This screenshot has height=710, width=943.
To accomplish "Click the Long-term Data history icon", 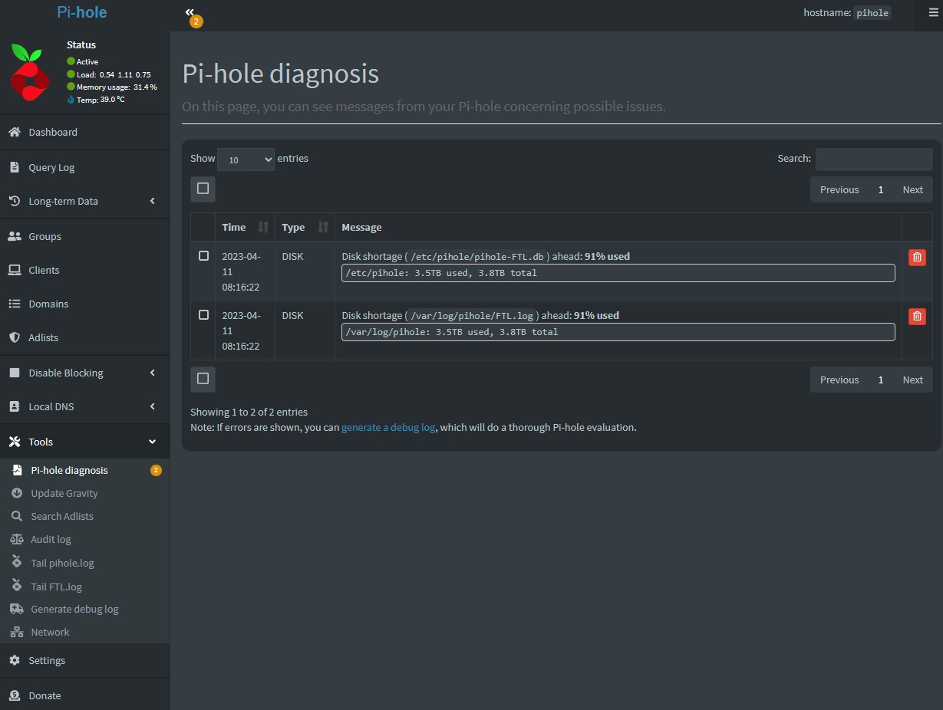I will pos(14,201).
